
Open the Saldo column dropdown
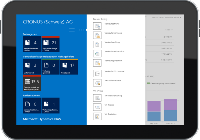(x=169, y=30)
